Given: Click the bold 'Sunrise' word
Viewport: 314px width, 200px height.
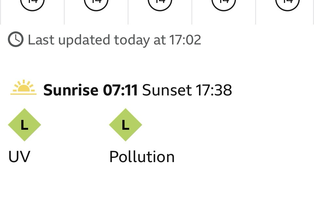Looking at the screenshot, I should [x=71, y=90].
